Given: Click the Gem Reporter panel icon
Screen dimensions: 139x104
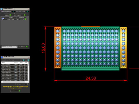Looking at the screenshot, I should [x=1, y=9].
